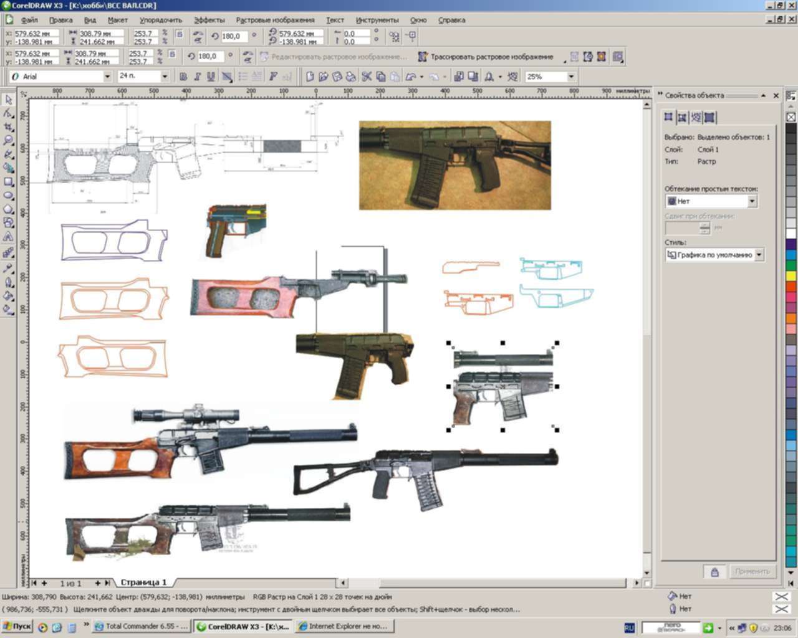
Task: Toggle Underline text formatting
Action: click(211, 77)
